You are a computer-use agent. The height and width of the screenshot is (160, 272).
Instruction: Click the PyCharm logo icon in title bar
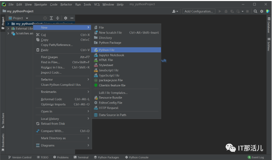pyautogui.click(x=4, y=4)
